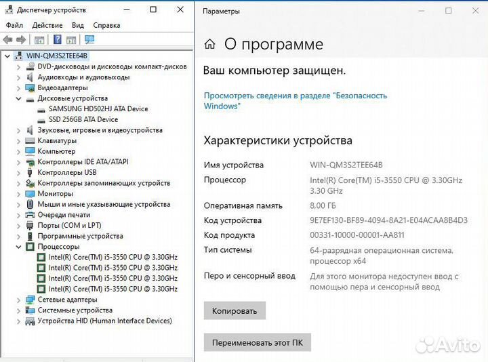This screenshot has width=488, height=362.
Task: Click the Системные устройства folder icon
Action: coord(30,310)
